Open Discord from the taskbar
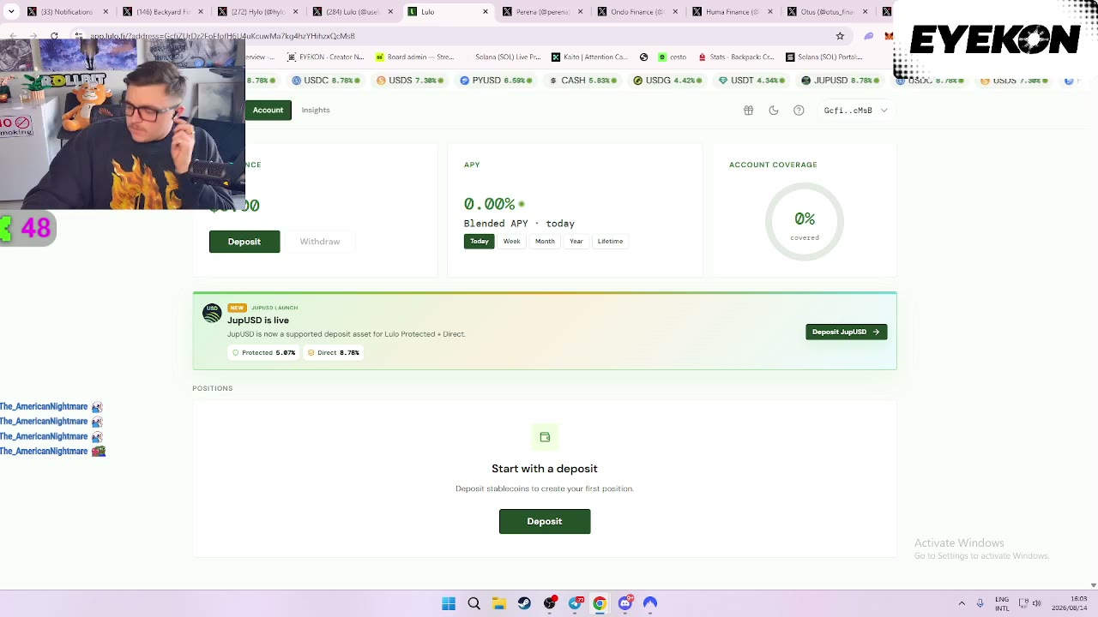The width and height of the screenshot is (1098, 617). tap(625, 603)
